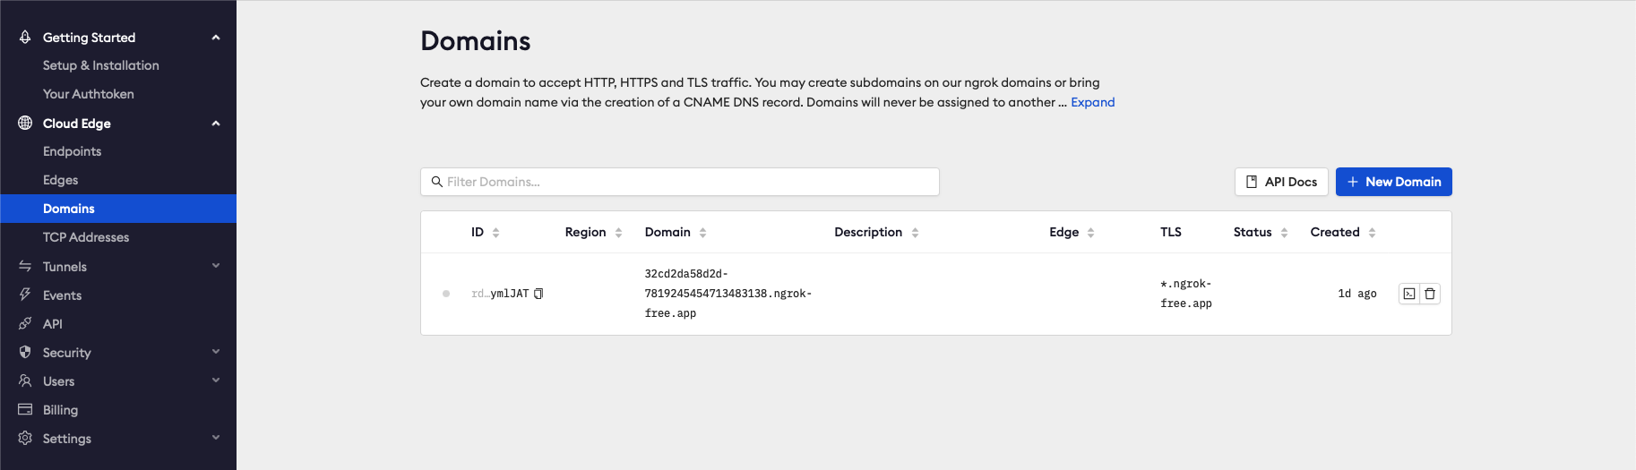Click the '1d ago' created value
This screenshot has height=470, width=1636.
point(1357,294)
